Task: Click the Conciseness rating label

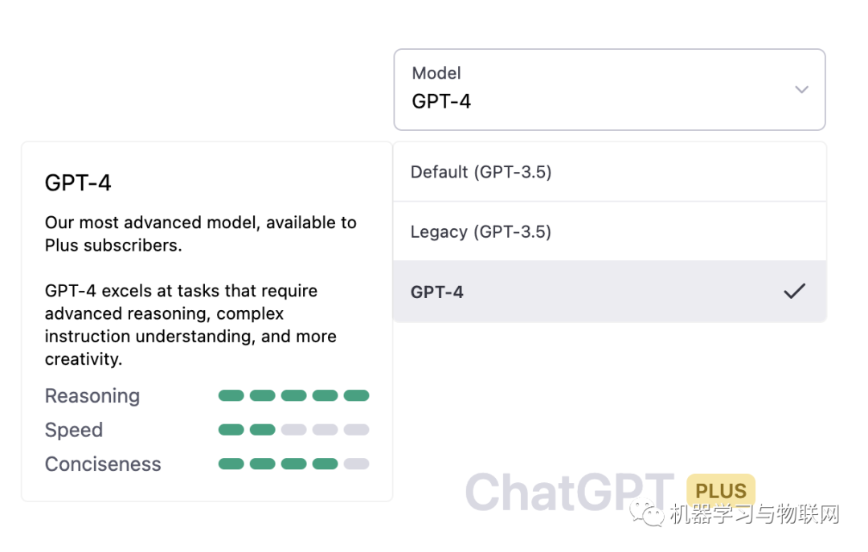Action: click(x=103, y=464)
